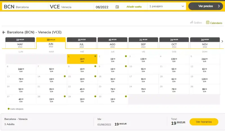
Task: Edit the BCN Barcelona origin field
Action: (x=25, y=6)
